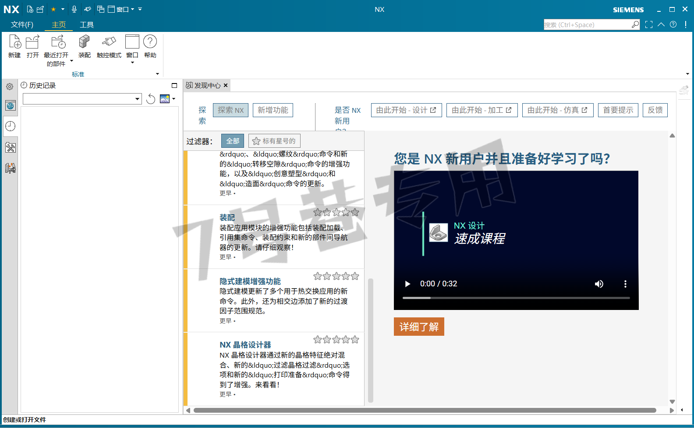The height and width of the screenshot is (428, 694).
Task: Toggle the 标有星号的 starred filter
Action: tap(274, 141)
